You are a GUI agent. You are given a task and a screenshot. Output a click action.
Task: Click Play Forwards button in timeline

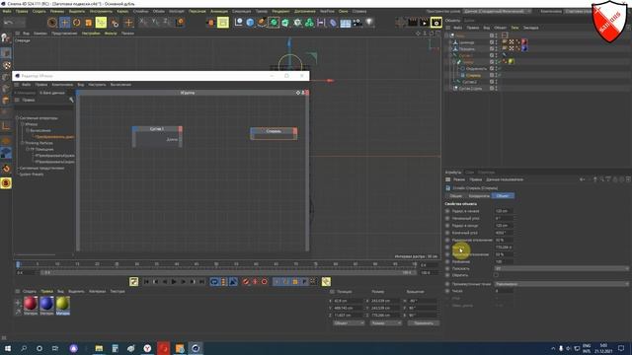[174, 282]
